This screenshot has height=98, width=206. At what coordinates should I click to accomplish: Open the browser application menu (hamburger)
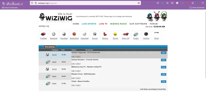pos(203,3)
